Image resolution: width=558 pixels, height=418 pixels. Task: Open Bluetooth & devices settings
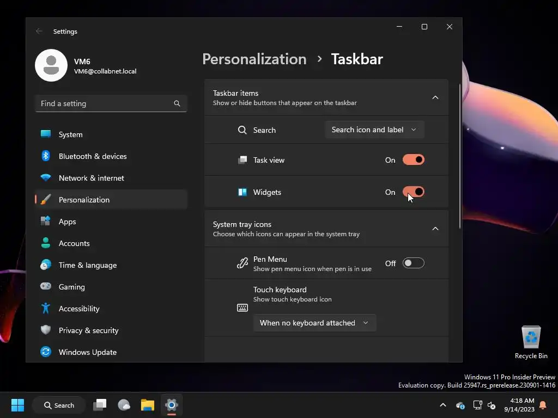point(111,156)
